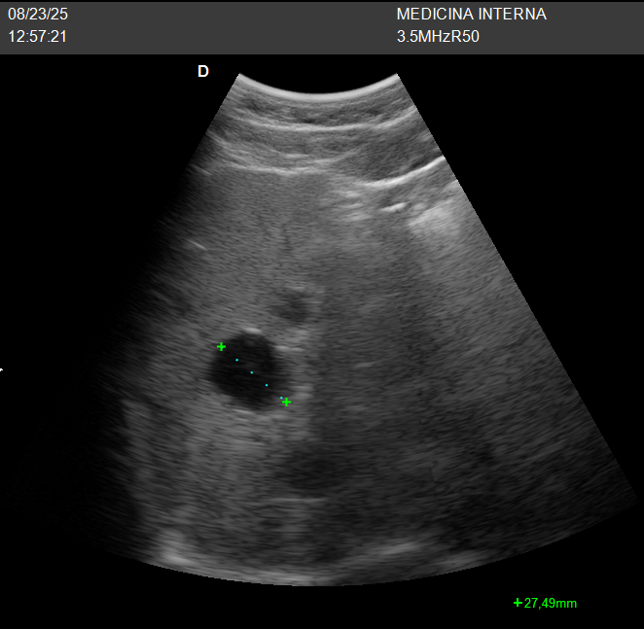Image resolution: width=644 pixels, height=629 pixels.
Task: Click the green cross beside 27,49mm
Action: point(518,603)
